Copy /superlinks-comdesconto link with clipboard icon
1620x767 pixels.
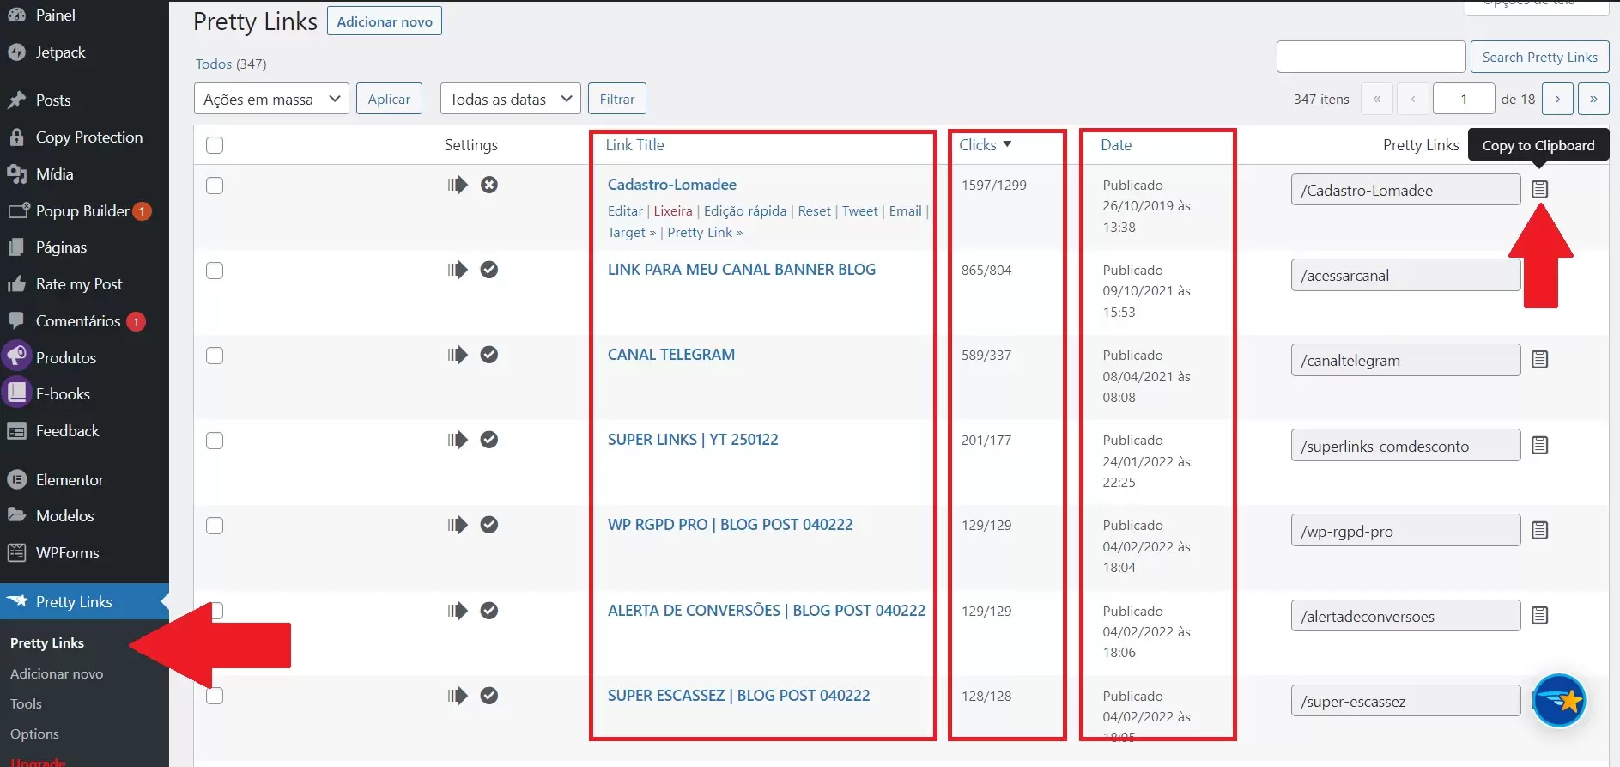1540,445
